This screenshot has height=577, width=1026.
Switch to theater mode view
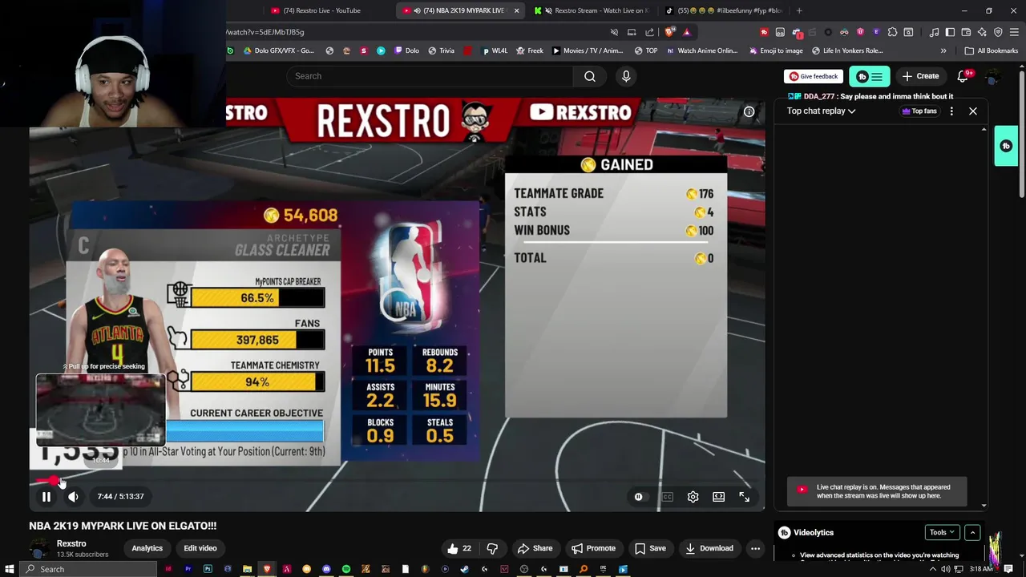tap(719, 497)
